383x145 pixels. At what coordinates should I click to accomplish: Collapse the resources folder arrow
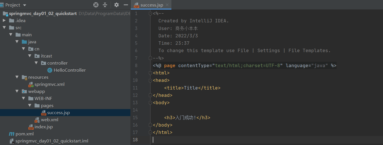click(x=17, y=77)
